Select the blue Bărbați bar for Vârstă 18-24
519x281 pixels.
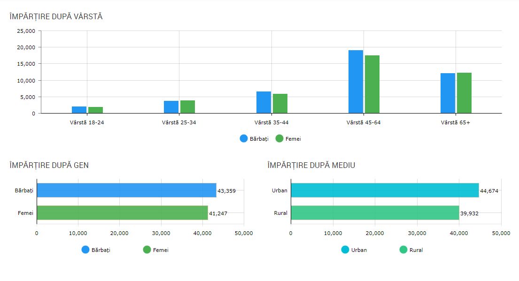79,110
